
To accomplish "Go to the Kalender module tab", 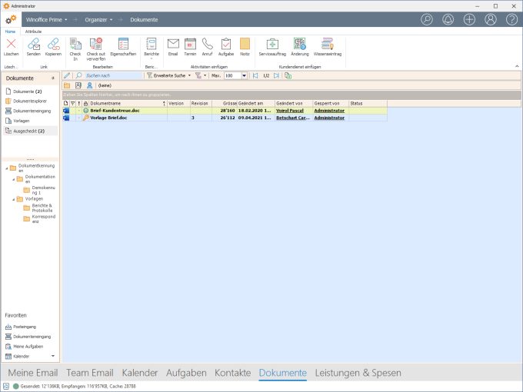I will pos(139,373).
